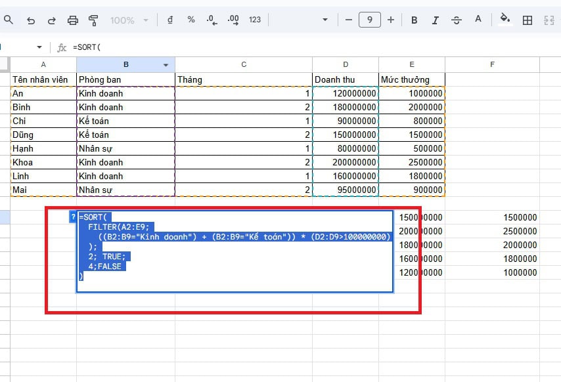
Task: Click the redo arrow icon
Action: (52, 20)
